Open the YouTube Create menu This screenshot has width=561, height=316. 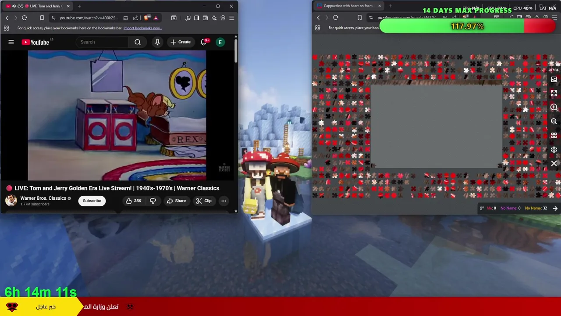pyautogui.click(x=181, y=42)
